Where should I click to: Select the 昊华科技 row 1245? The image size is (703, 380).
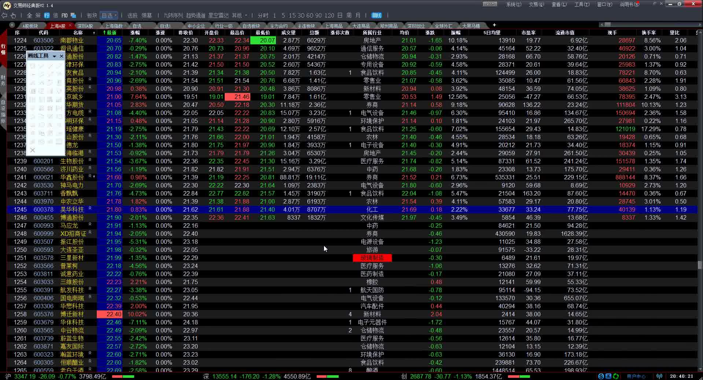click(352, 209)
